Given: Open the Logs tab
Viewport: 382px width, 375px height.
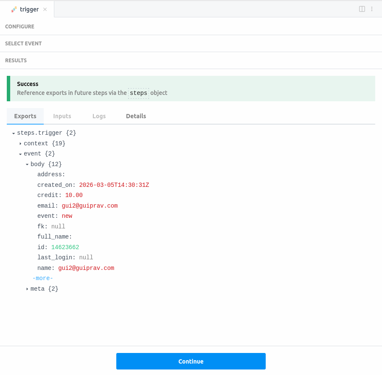Looking at the screenshot, I should click(x=99, y=116).
